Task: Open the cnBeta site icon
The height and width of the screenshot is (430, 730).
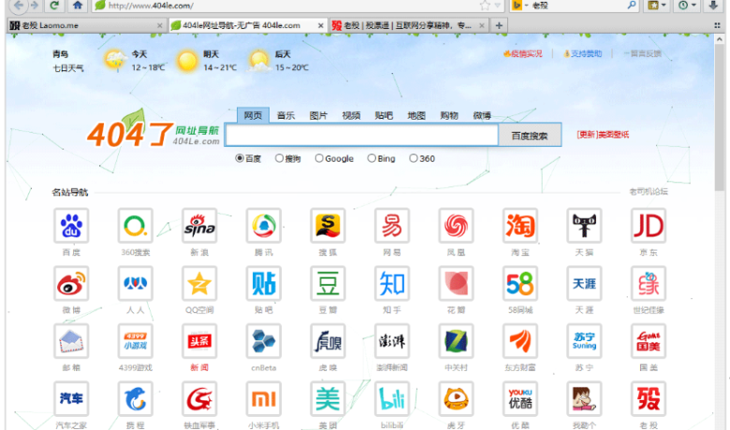Action: point(264,341)
